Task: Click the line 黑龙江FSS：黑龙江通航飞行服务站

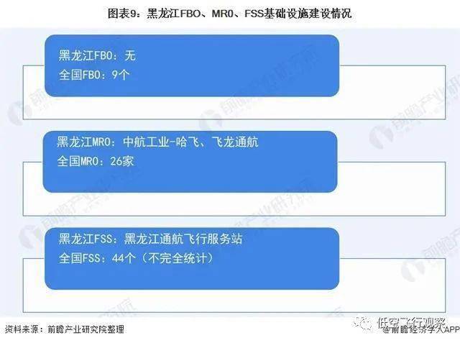Action: tap(150, 239)
